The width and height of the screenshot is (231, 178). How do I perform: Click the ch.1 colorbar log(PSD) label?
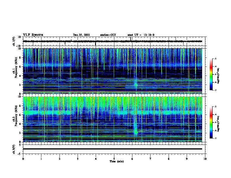pyautogui.click(x=218, y=76)
